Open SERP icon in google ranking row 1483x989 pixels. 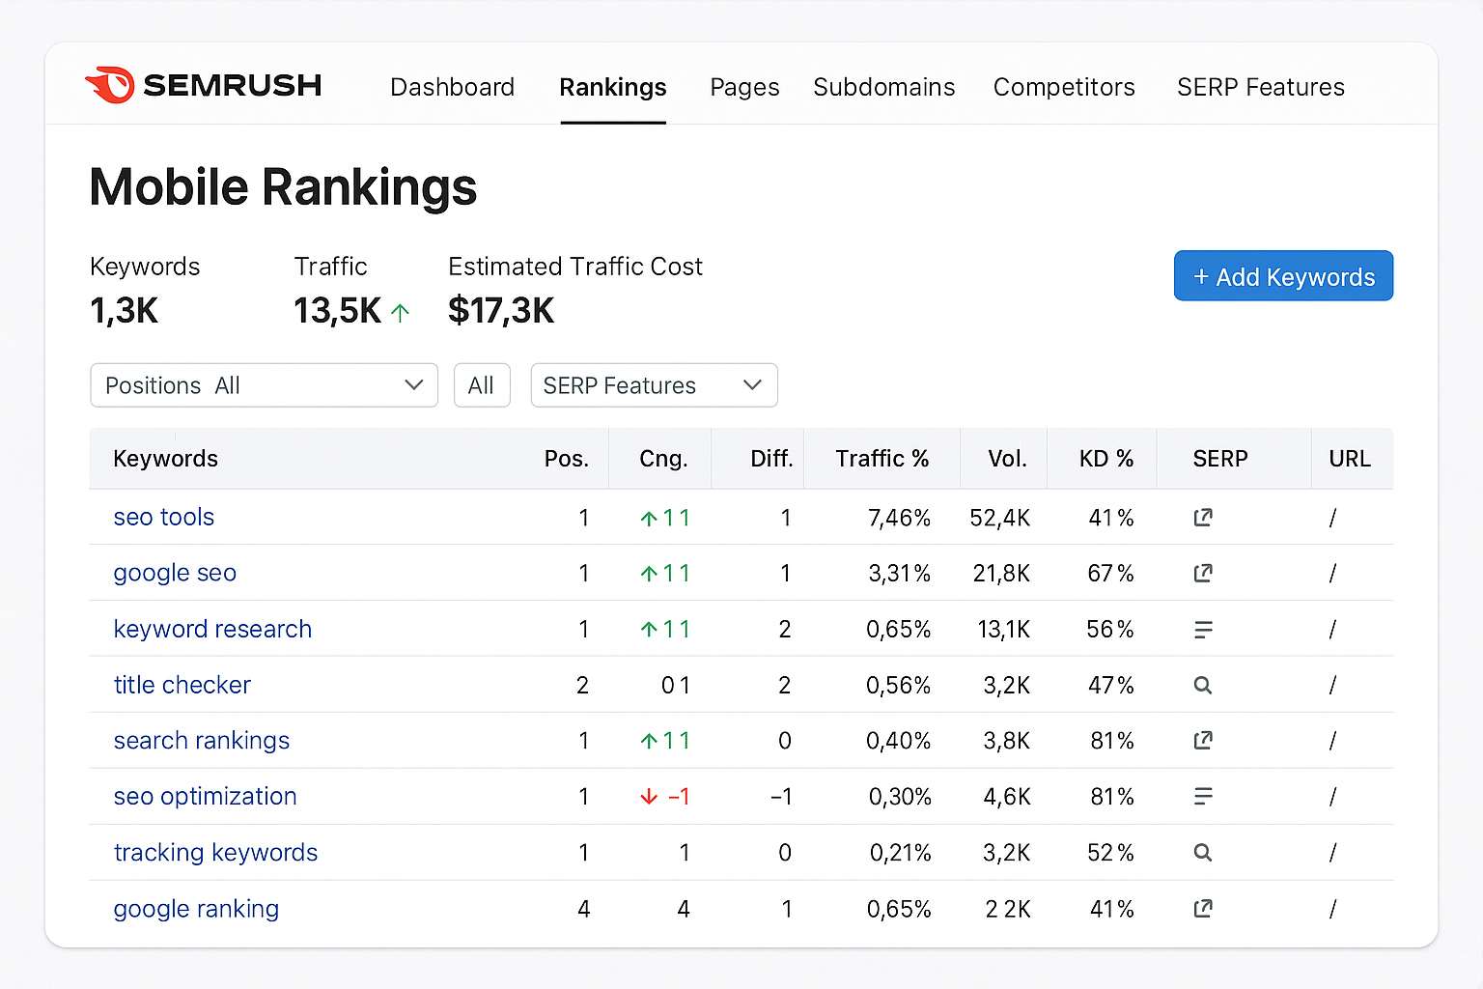pos(1203,909)
